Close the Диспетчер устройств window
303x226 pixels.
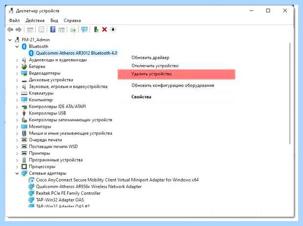tap(285, 11)
